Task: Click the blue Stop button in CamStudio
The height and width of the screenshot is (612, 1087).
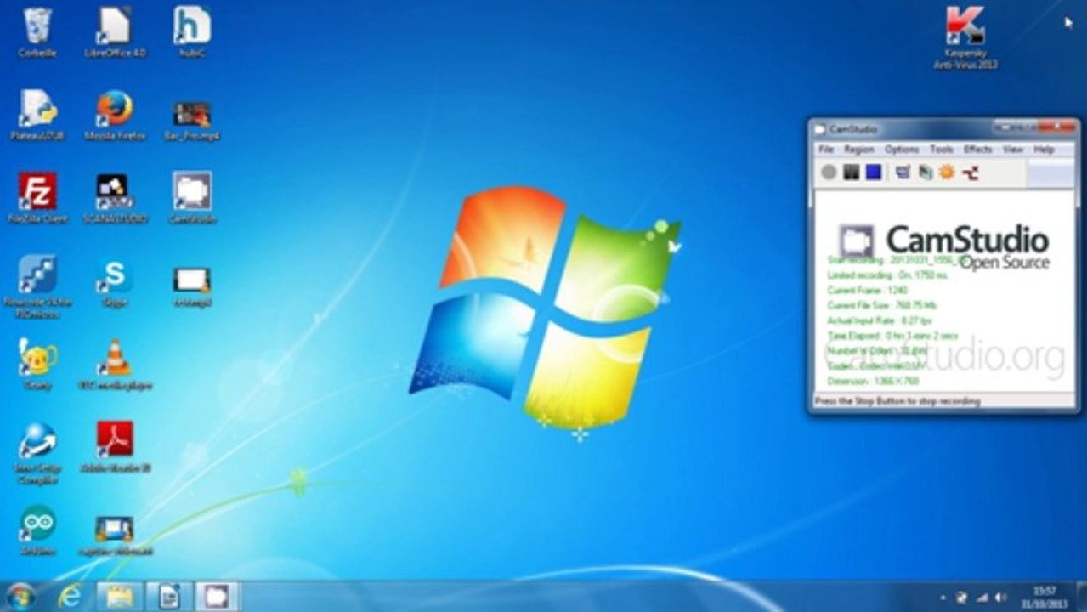Action: pyautogui.click(x=873, y=173)
